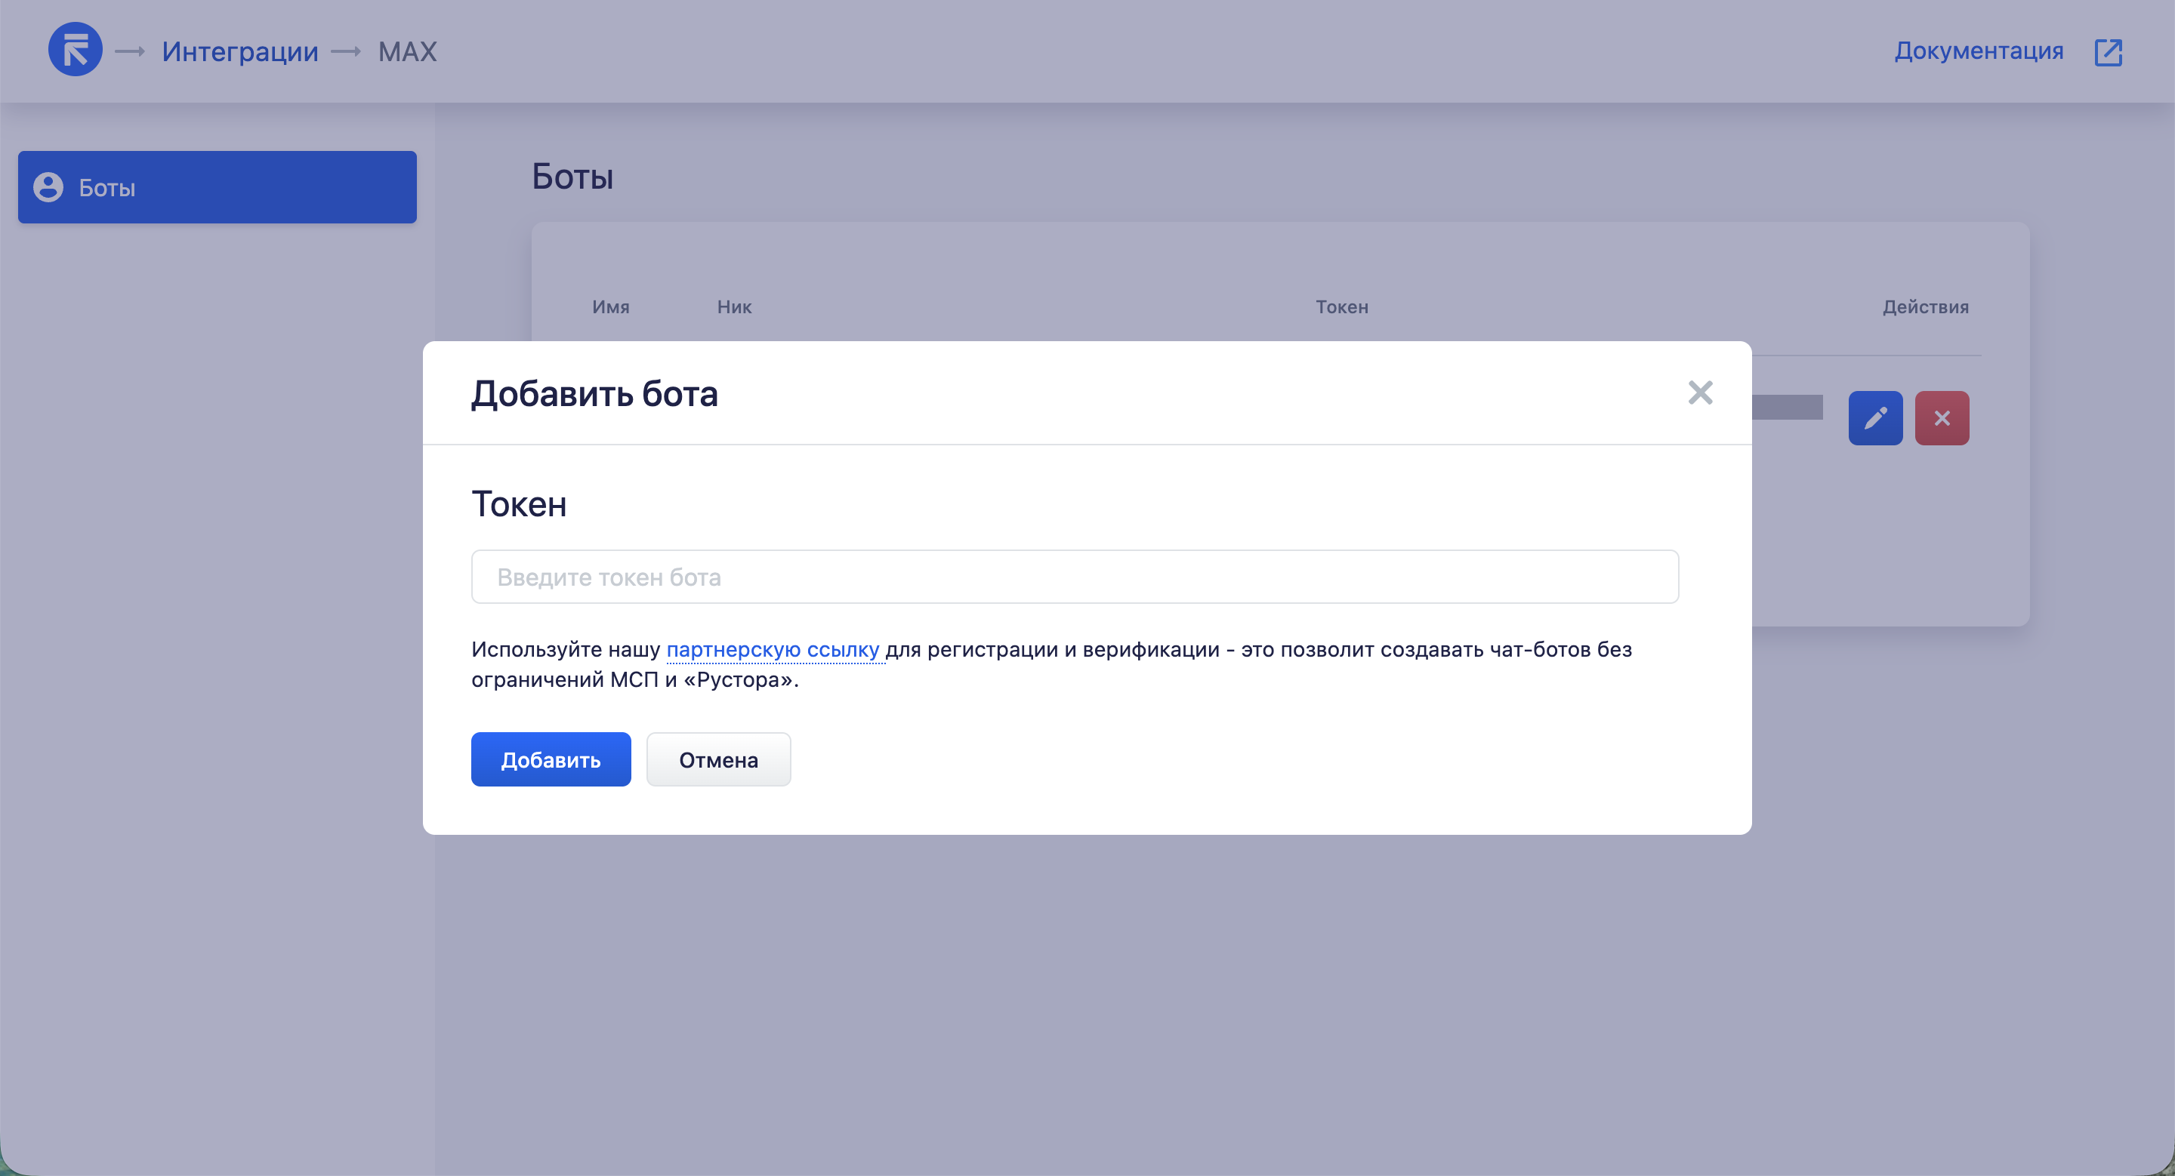
Task: Click the arrow icon before Интеграции
Action: tap(130, 51)
